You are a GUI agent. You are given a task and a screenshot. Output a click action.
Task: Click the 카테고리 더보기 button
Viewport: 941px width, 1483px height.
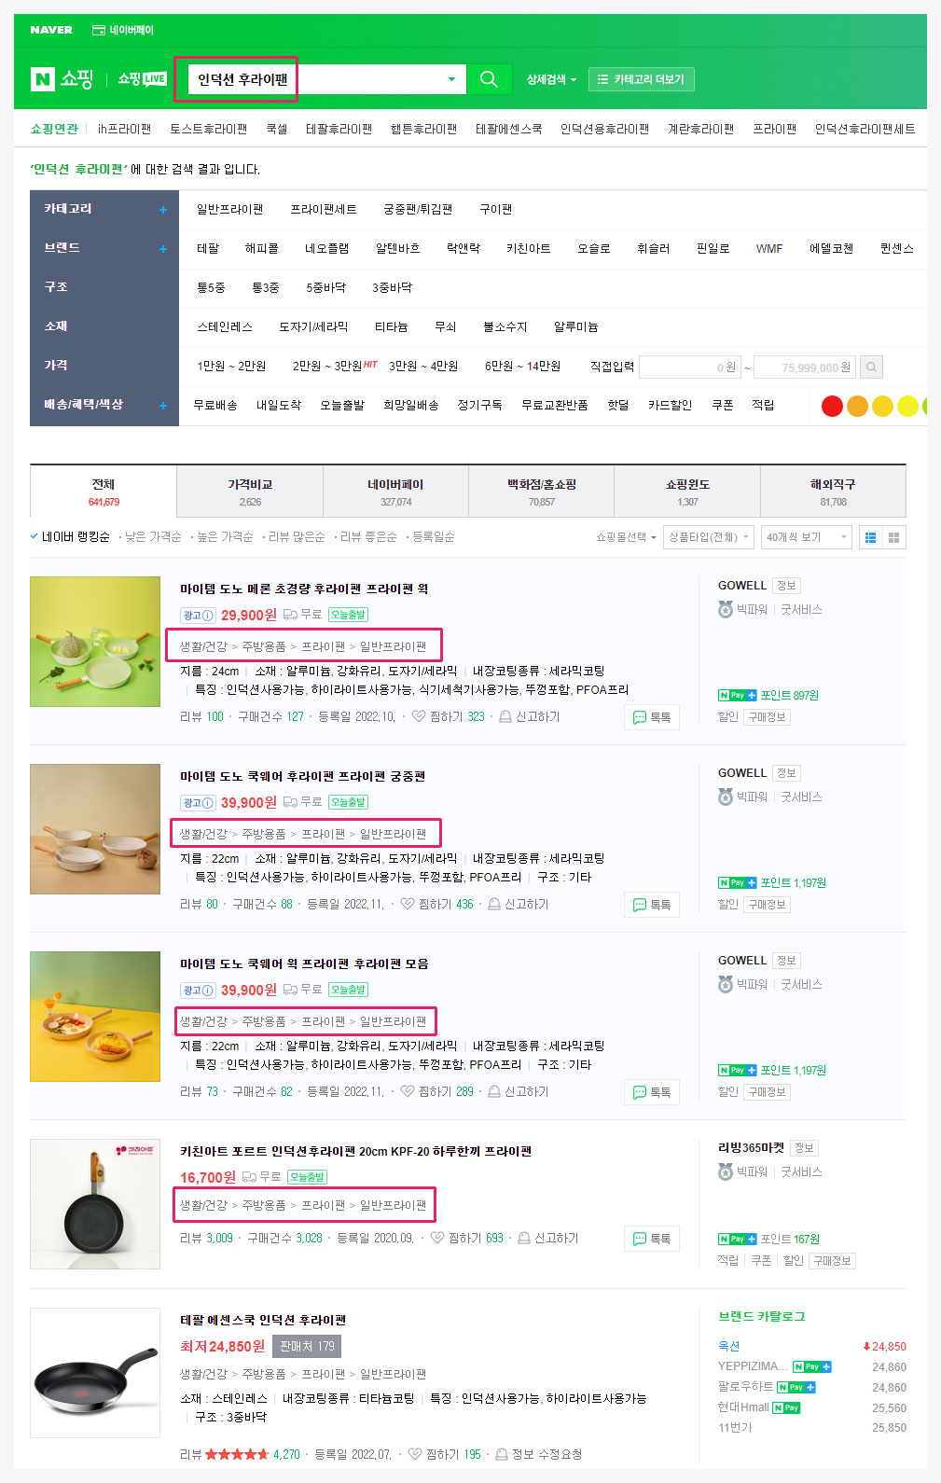point(642,79)
